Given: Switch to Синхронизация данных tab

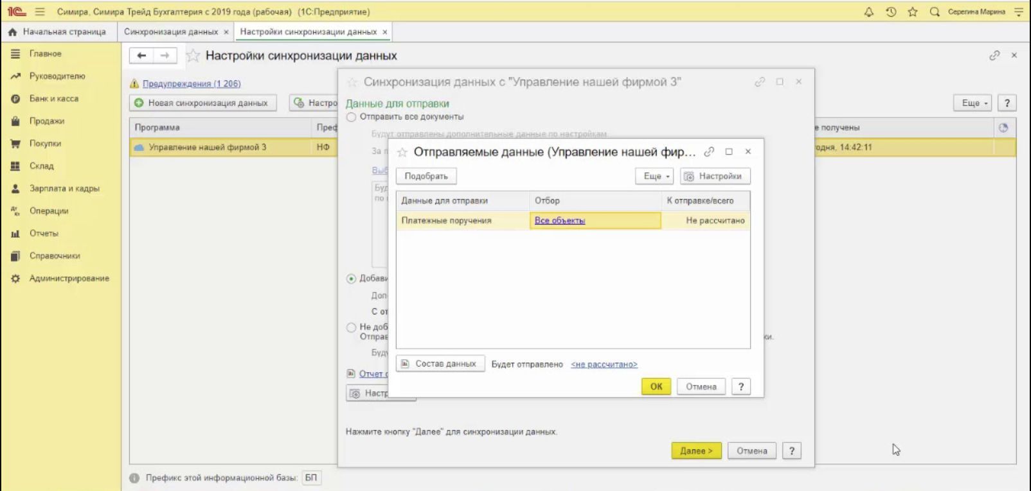Looking at the screenshot, I should pos(171,31).
